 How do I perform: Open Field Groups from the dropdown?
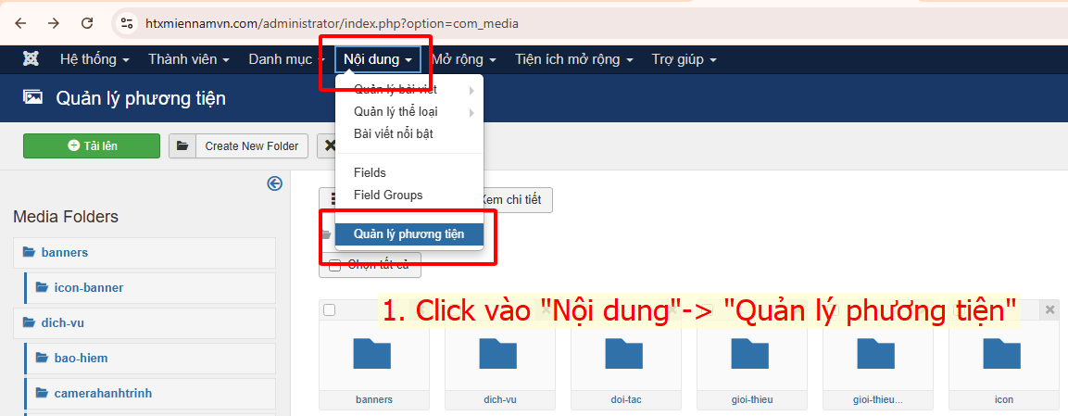[409, 195]
